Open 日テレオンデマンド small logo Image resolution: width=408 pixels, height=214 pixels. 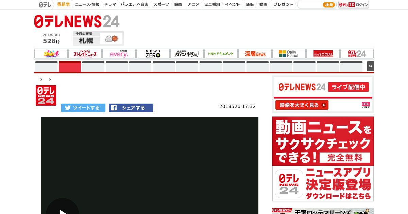(x=366, y=105)
